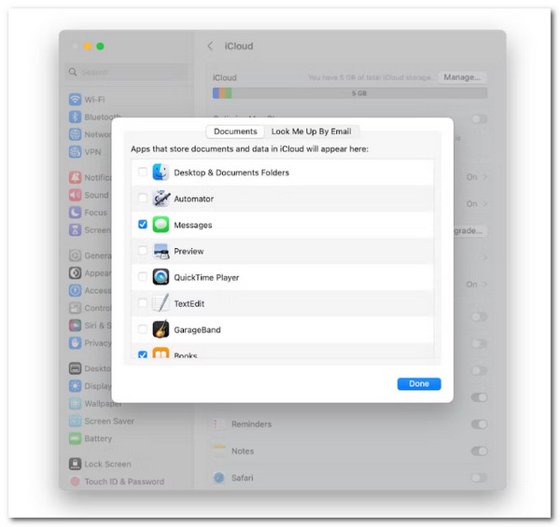The height and width of the screenshot is (527, 560).
Task: Check the TextEdit checkbox
Action: (x=143, y=303)
